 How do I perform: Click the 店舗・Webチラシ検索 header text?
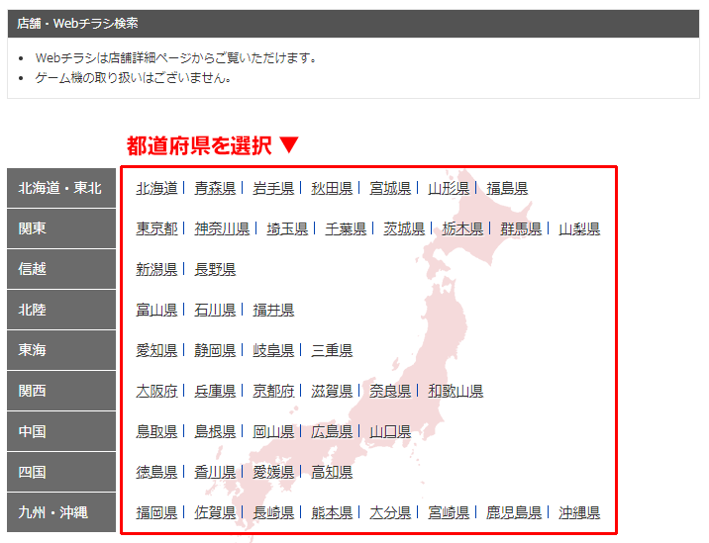pos(78,23)
